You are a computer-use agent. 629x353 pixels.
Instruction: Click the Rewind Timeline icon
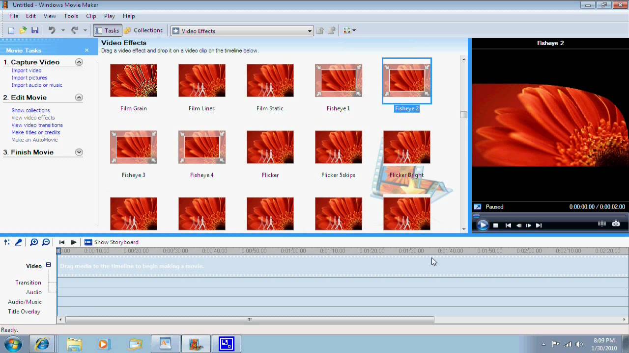tap(62, 242)
